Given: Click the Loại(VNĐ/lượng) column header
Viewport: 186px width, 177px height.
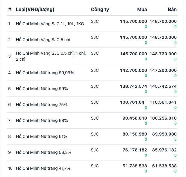Looking at the screenshot, I should pos(35,10).
